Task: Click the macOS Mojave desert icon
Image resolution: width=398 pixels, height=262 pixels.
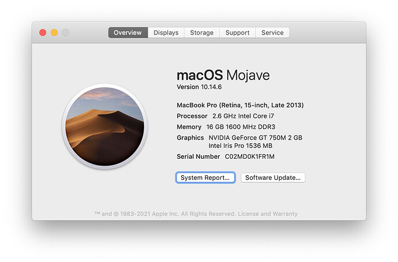Action: pos(104,126)
